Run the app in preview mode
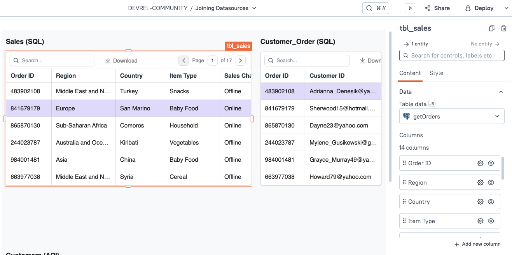 point(410,8)
